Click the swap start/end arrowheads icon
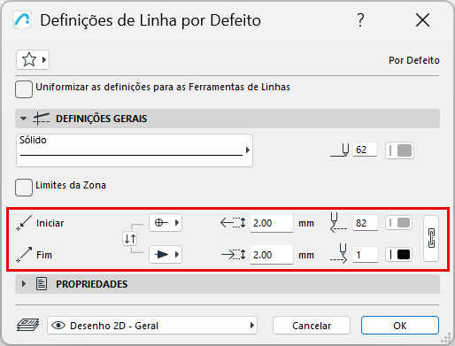The height and width of the screenshot is (346, 455). pos(130,238)
